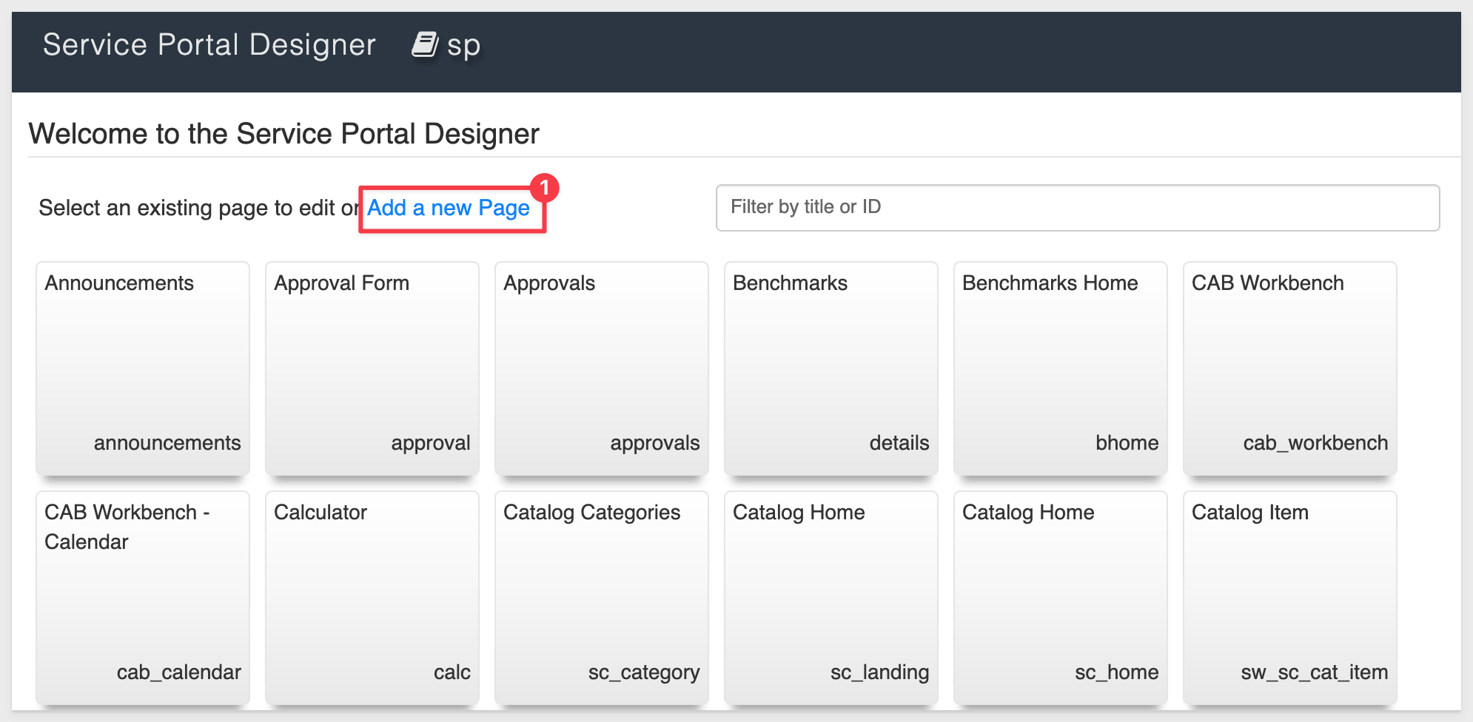Choose the CAB Workbench page tile
Viewport: 1473px width, 722px height.
click(x=1290, y=368)
